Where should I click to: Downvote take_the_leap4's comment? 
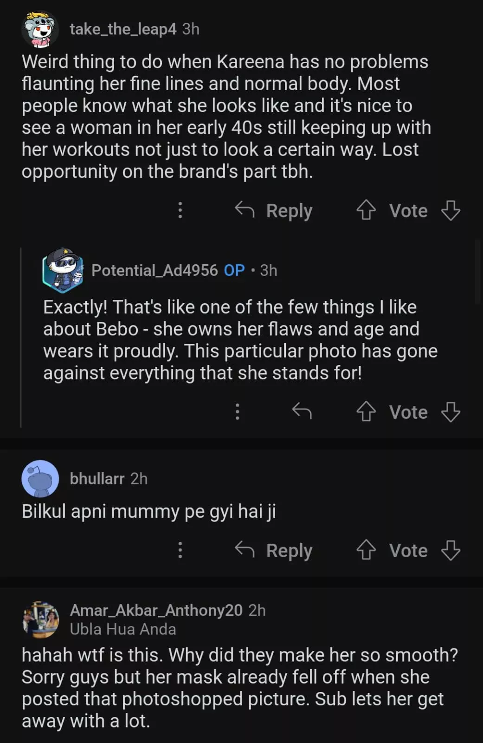pos(451,210)
